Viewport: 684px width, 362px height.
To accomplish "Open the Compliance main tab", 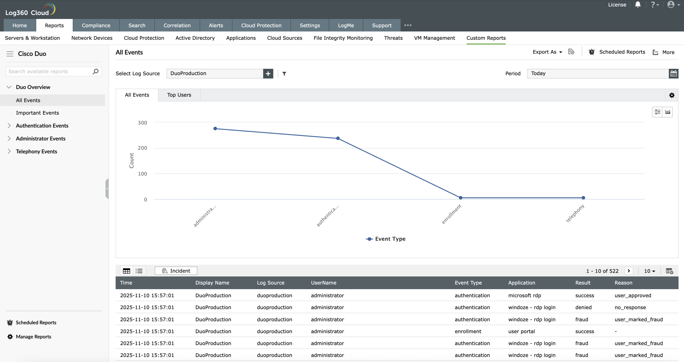I will [x=96, y=25].
